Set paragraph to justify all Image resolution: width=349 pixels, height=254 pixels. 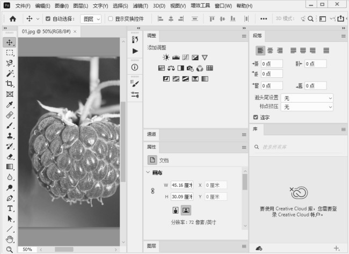(x=326, y=50)
